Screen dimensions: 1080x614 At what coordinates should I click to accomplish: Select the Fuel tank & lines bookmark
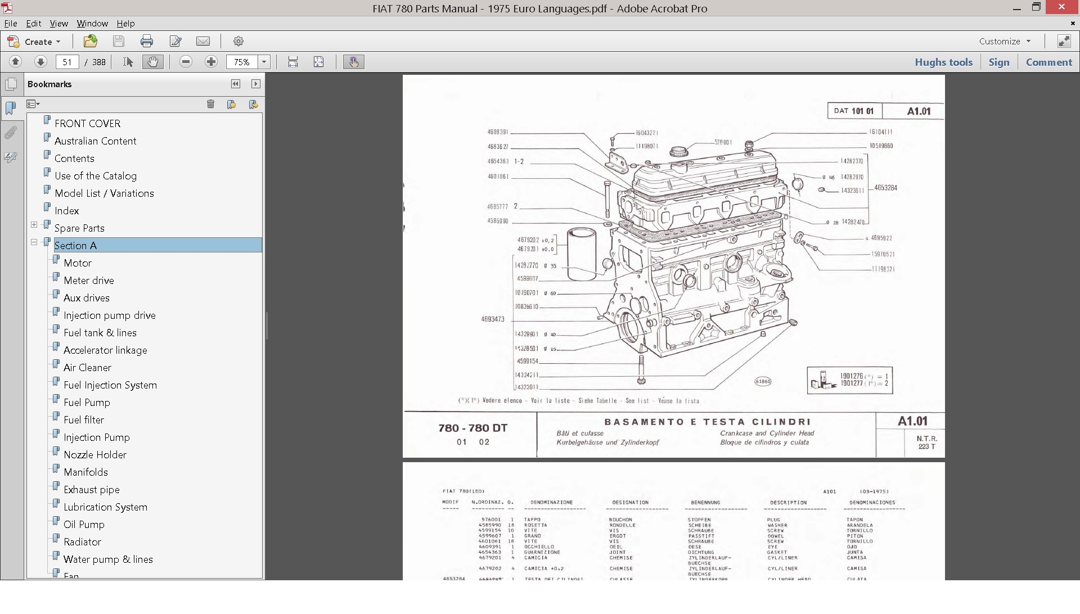(x=100, y=333)
